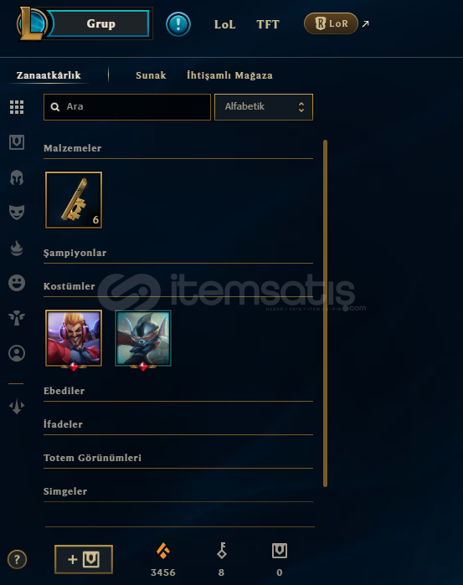Image resolution: width=463 pixels, height=585 pixels.
Task: Open the Alfabetik sort dropdown
Action: coord(264,107)
